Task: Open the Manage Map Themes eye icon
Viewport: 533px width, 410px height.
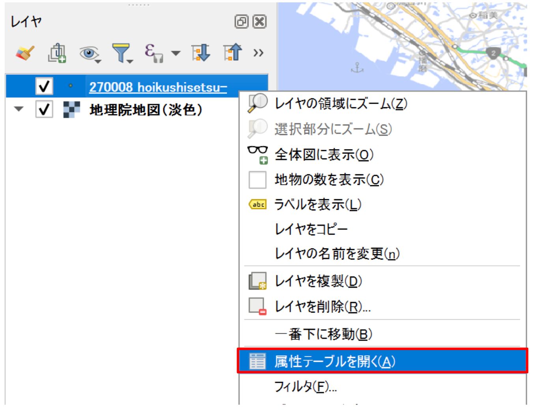Action: click(x=89, y=54)
